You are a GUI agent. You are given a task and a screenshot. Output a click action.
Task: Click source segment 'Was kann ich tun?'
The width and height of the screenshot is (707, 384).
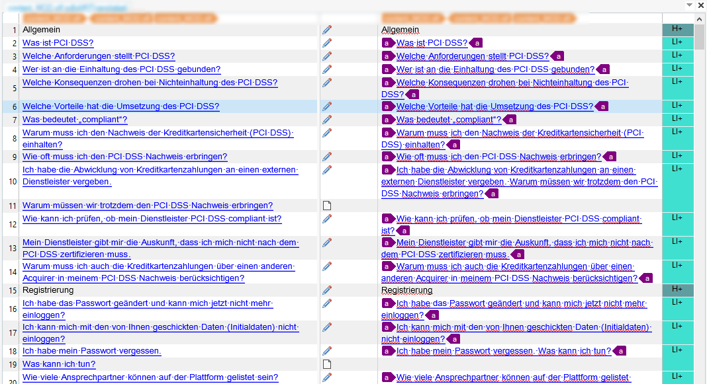tap(59, 364)
